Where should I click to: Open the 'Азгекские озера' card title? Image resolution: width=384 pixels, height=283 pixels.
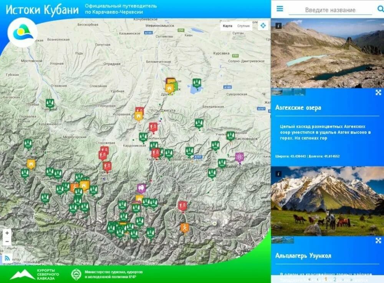pos(298,108)
